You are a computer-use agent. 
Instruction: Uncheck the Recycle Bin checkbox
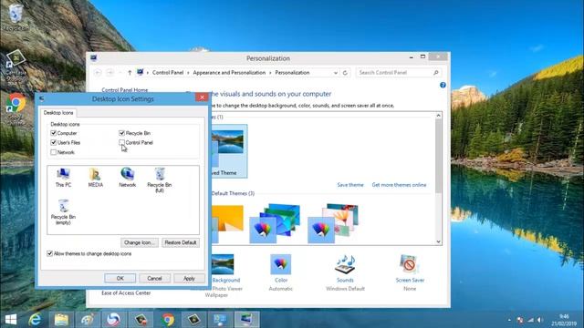121,133
